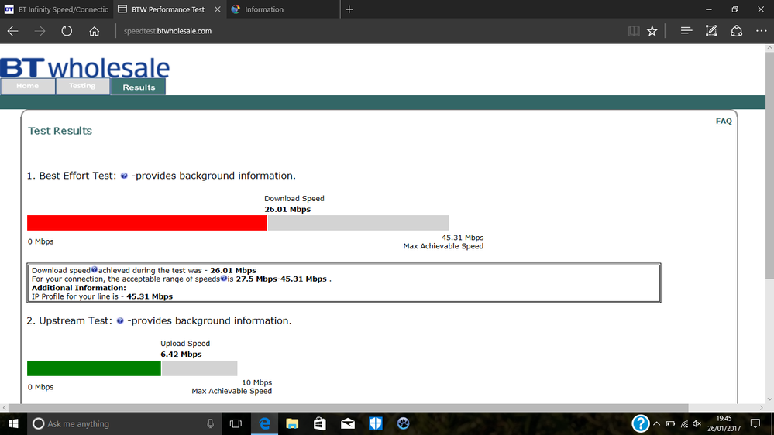Go back to previous page
Viewport: 774px width, 435px height.
point(13,31)
